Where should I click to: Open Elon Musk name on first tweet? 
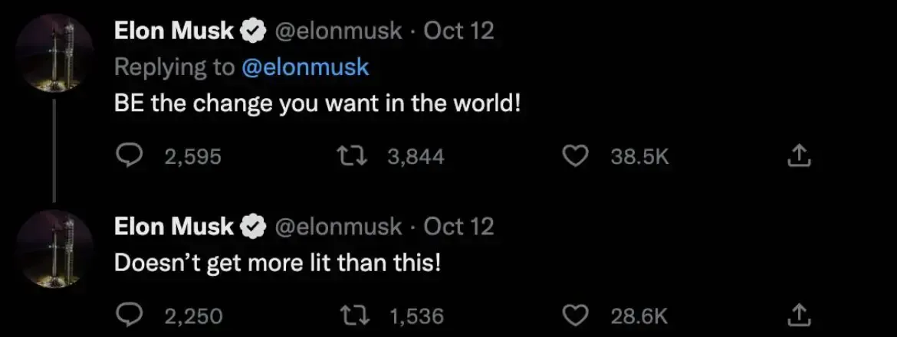(x=173, y=31)
